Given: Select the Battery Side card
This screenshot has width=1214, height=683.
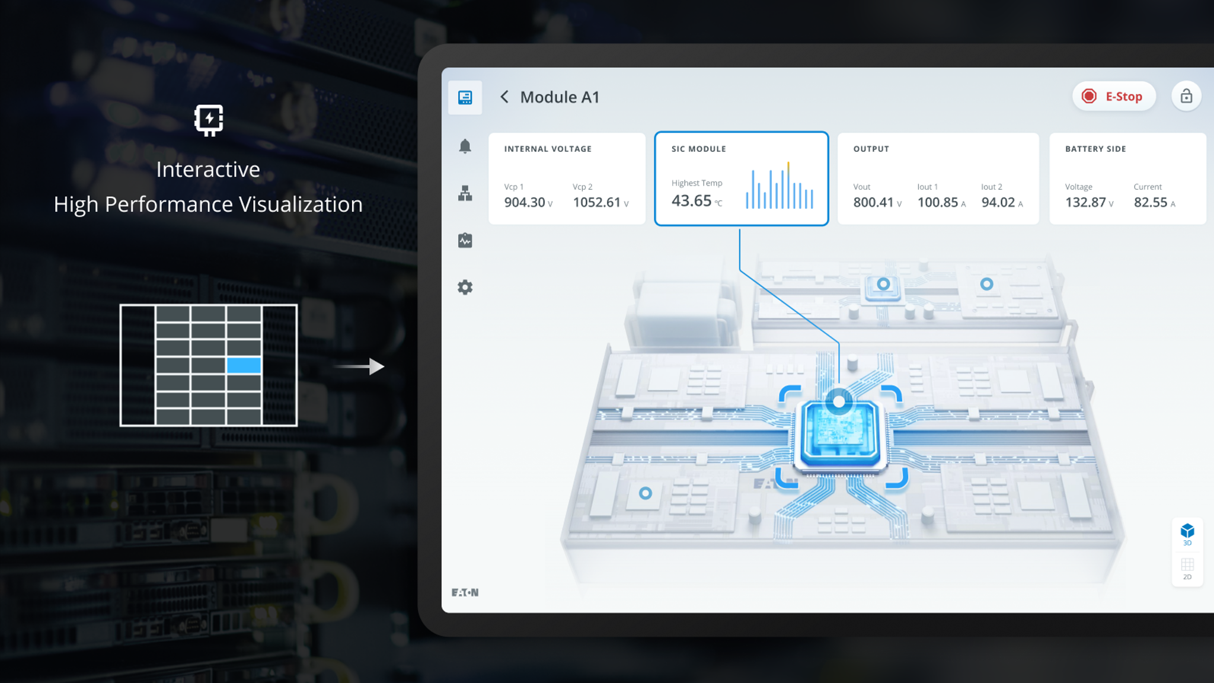Looking at the screenshot, I should [1127, 178].
